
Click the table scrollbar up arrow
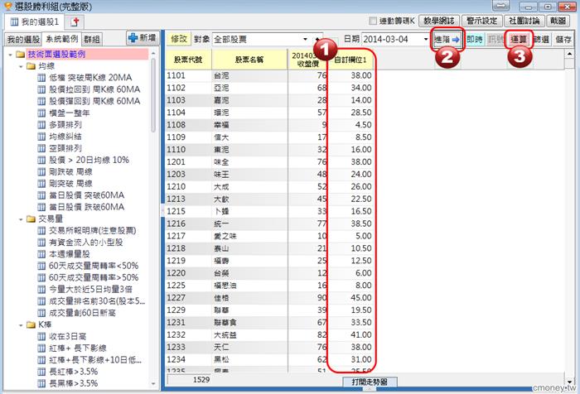coord(569,54)
